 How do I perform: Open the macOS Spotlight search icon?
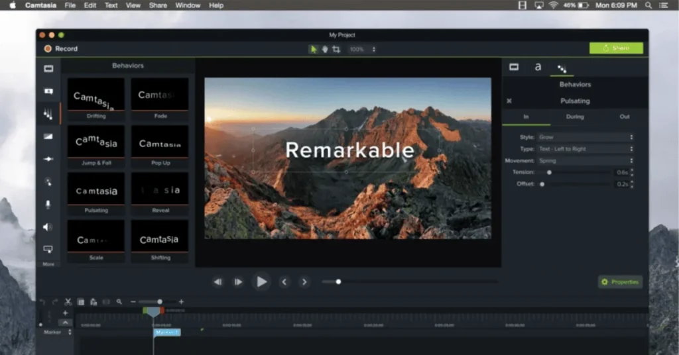(x=648, y=5)
